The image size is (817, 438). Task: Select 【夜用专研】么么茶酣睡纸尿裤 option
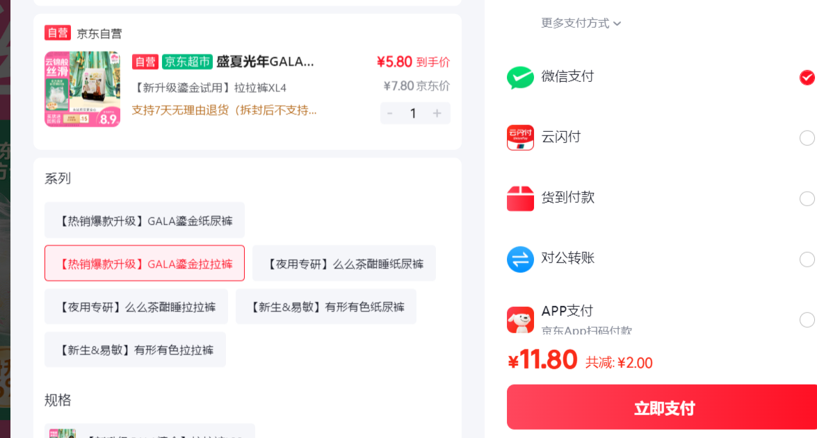pyautogui.click(x=344, y=264)
